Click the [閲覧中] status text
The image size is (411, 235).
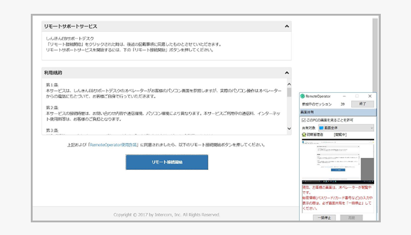click(x=340, y=134)
